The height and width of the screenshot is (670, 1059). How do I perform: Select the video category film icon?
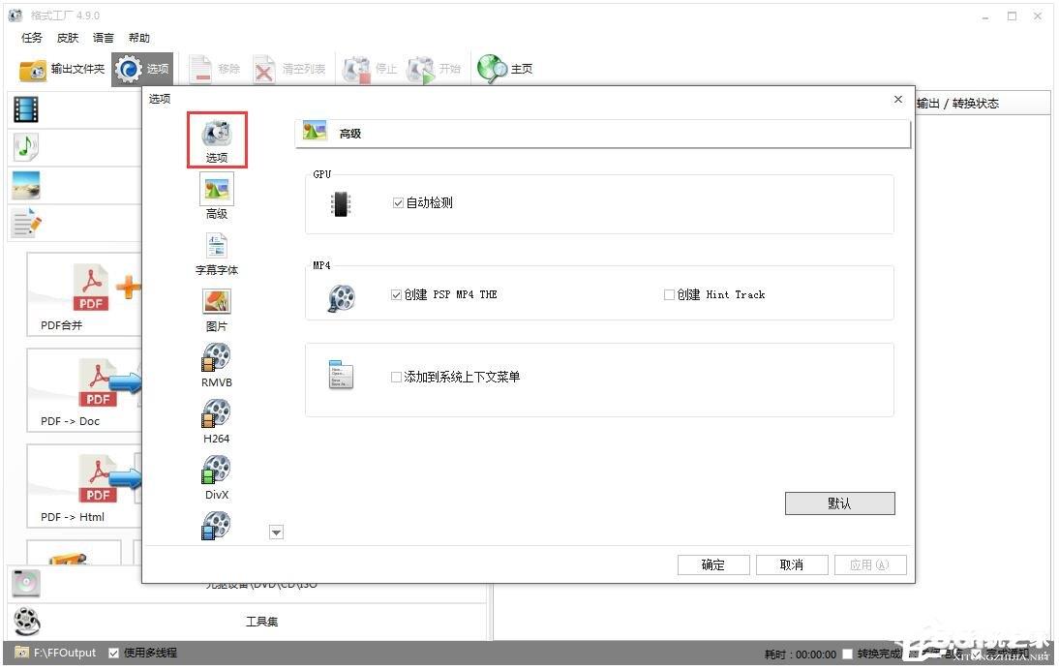click(x=26, y=109)
